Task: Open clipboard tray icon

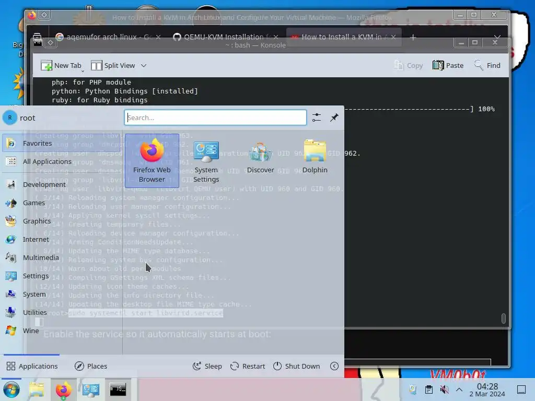Action: (429, 390)
